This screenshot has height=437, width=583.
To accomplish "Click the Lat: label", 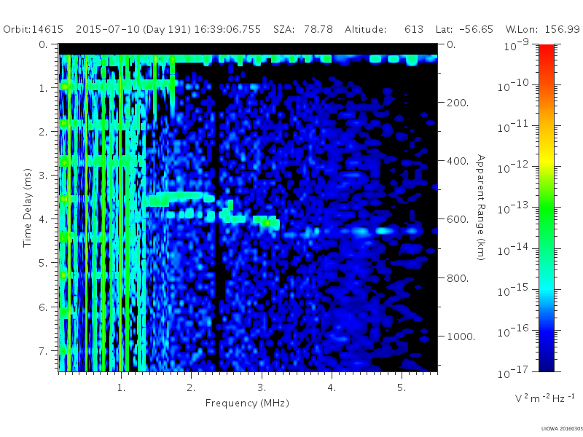I will (444, 29).
